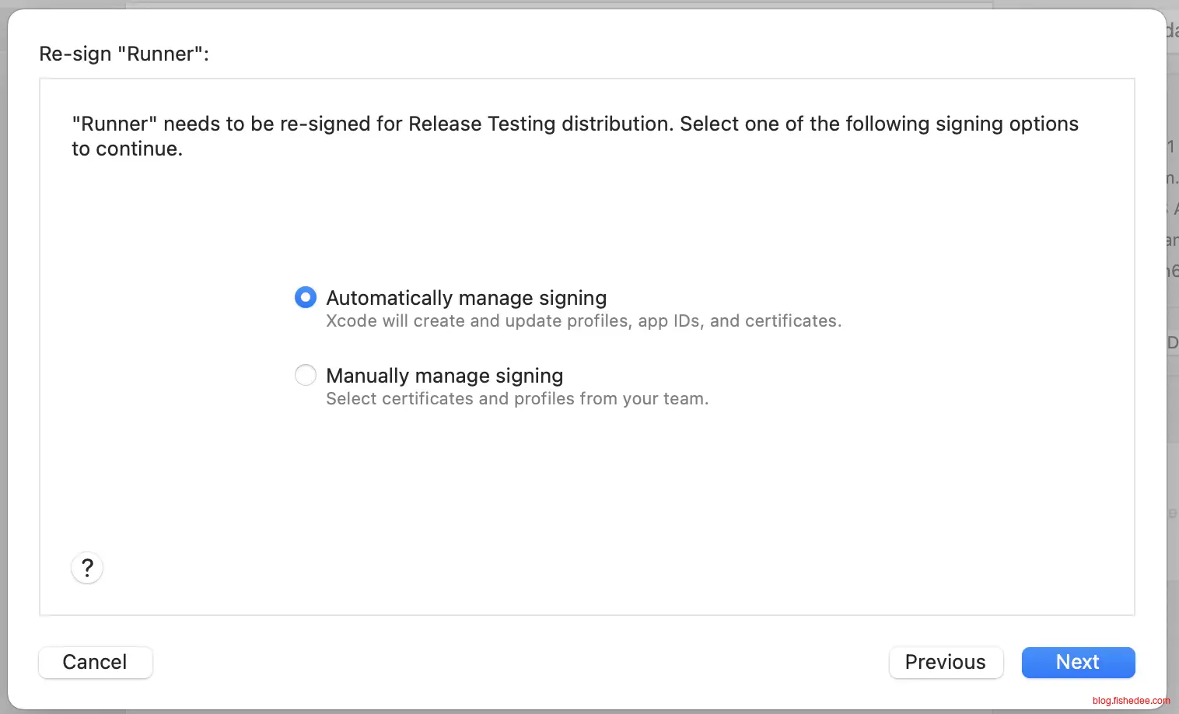Open the blog.fishedee.com watermark link
The height and width of the screenshot is (714, 1179).
1131,701
